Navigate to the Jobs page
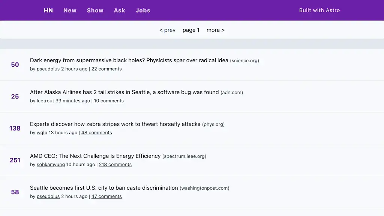Screen dimensions: 384x216 pos(143,10)
